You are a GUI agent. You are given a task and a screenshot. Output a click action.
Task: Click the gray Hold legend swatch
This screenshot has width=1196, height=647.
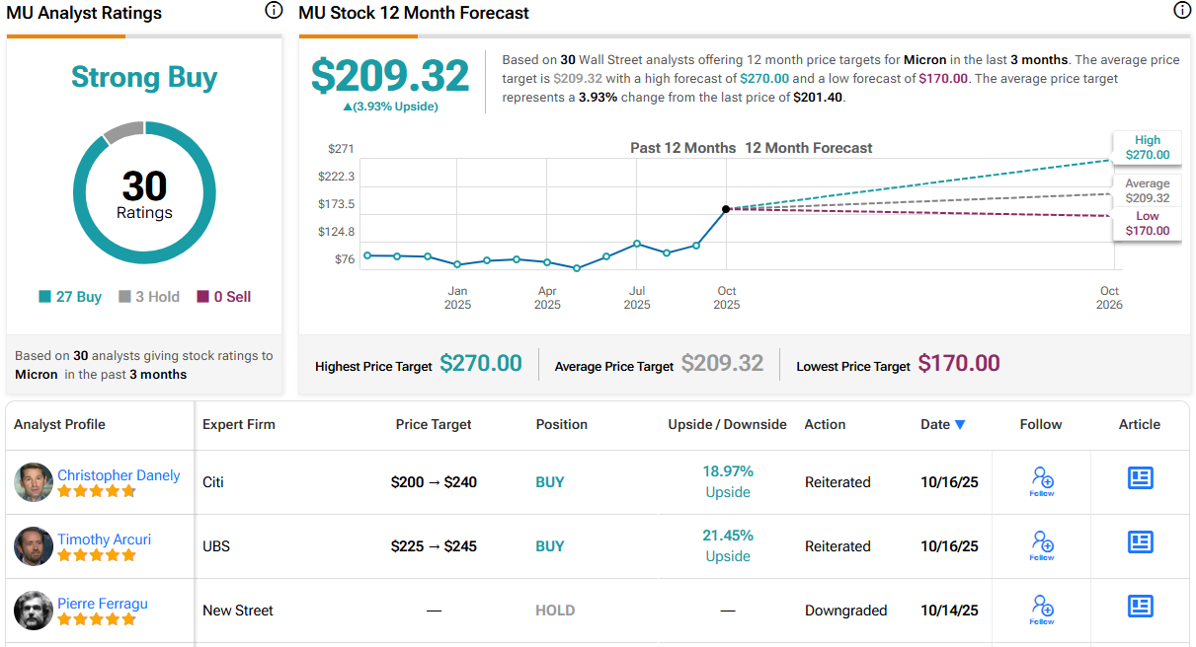click(124, 297)
